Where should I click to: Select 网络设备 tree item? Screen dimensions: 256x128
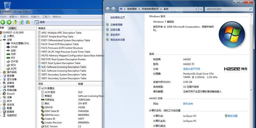[12, 90]
